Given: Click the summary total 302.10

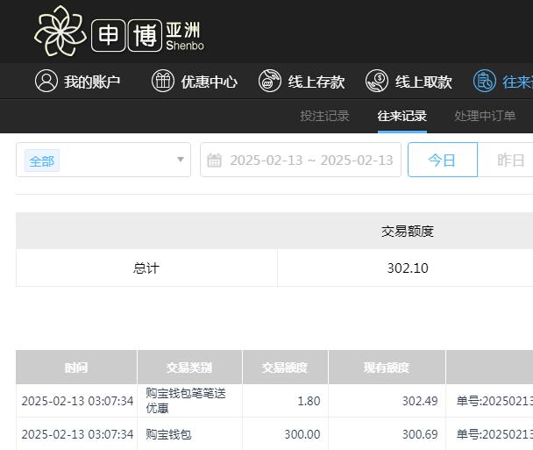Looking at the screenshot, I should (408, 268).
